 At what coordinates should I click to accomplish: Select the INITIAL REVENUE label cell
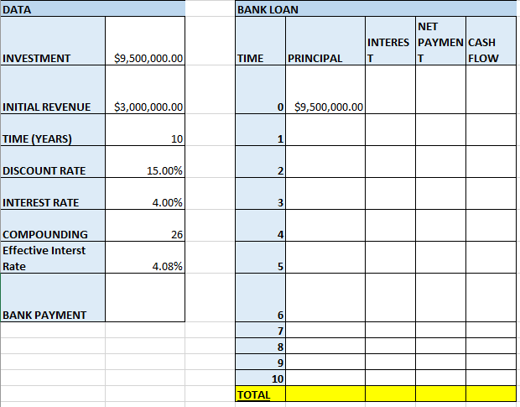click(x=53, y=90)
